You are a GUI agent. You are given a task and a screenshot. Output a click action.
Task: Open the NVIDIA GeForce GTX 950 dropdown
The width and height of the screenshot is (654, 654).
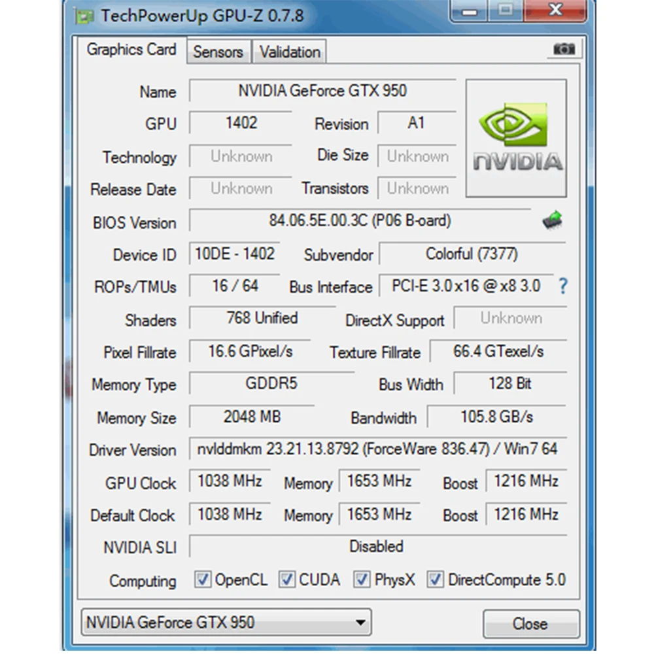click(x=226, y=623)
